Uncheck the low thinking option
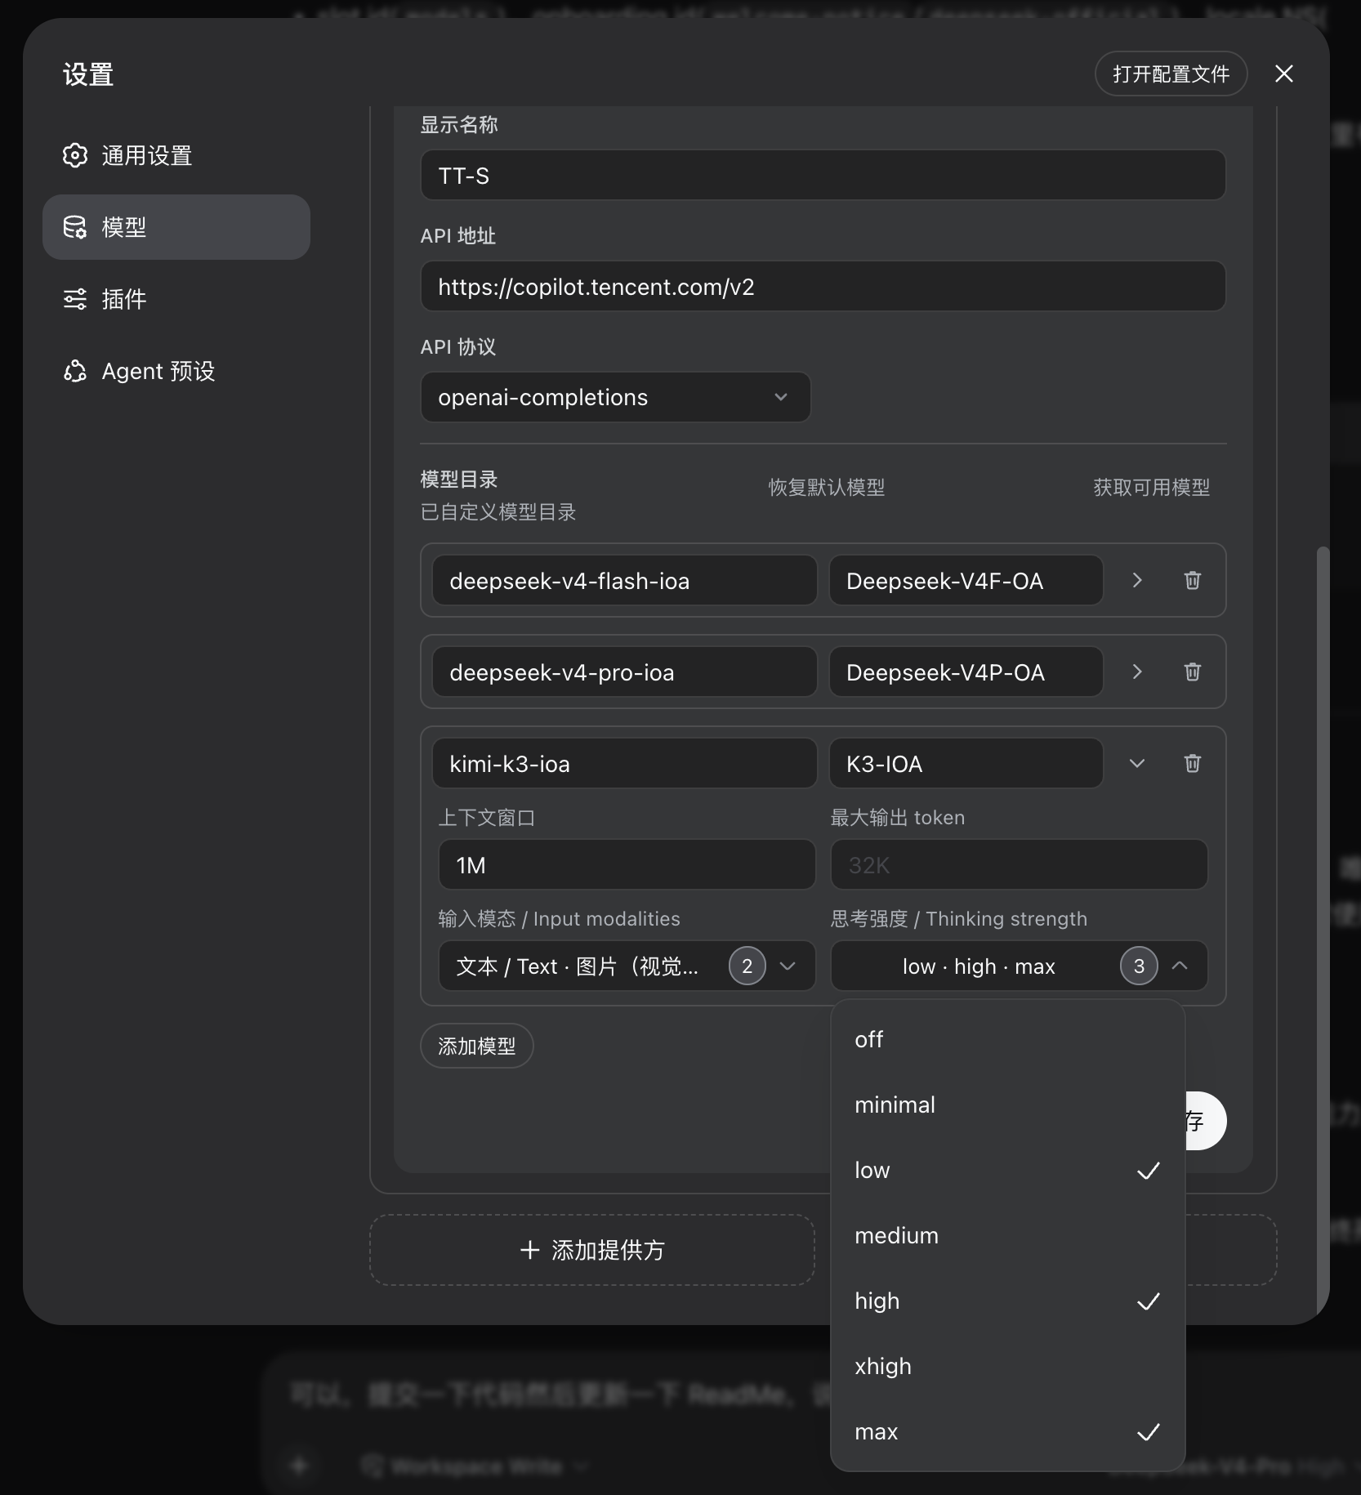This screenshot has height=1495, width=1361. click(1007, 1170)
